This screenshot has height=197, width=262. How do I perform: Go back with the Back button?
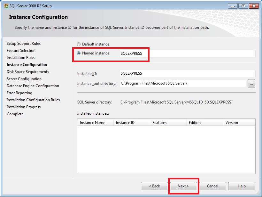tap(154, 186)
